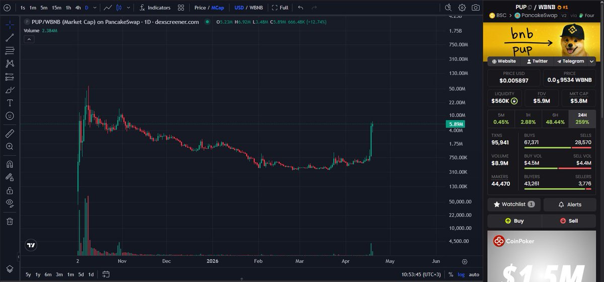The width and height of the screenshot is (604, 282).
Task: Take a chart snapshot with camera icon
Action: [x=476, y=8]
